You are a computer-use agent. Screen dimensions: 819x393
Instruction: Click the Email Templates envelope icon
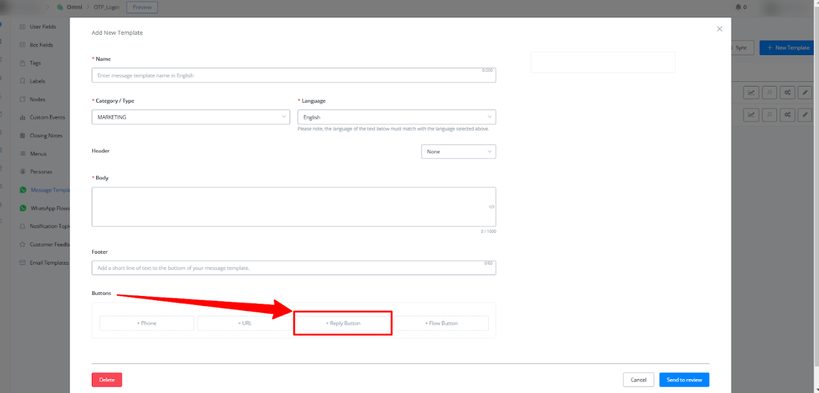pos(23,262)
